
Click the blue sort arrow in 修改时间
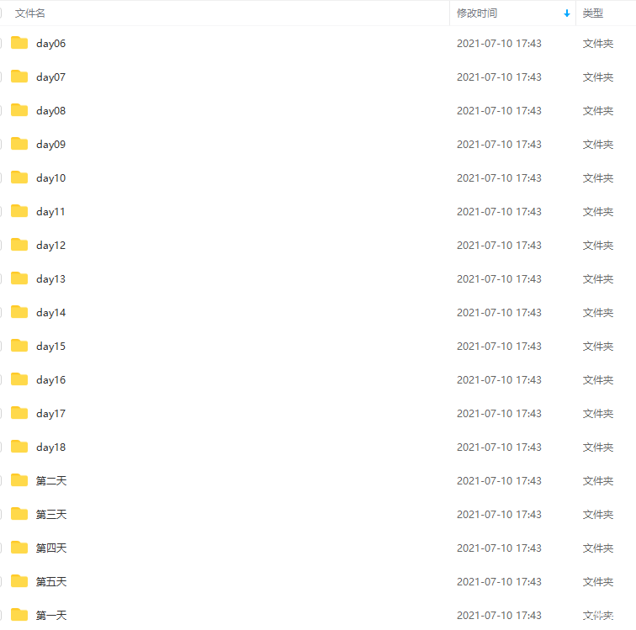tap(567, 13)
